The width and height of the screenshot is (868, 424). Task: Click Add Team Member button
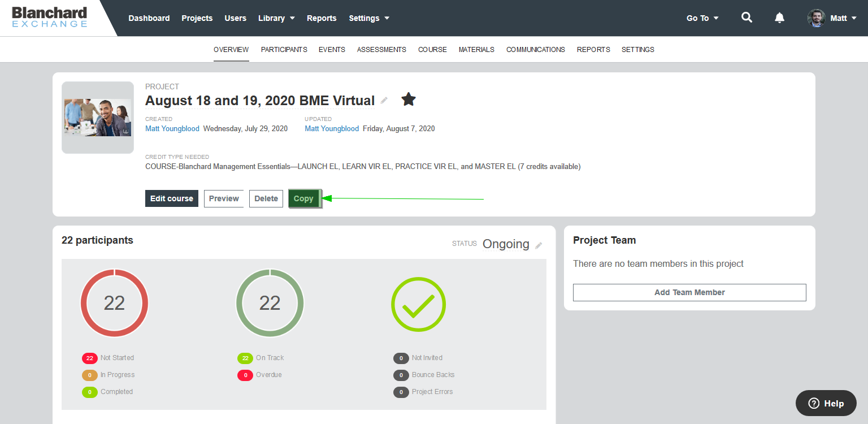pyautogui.click(x=689, y=292)
